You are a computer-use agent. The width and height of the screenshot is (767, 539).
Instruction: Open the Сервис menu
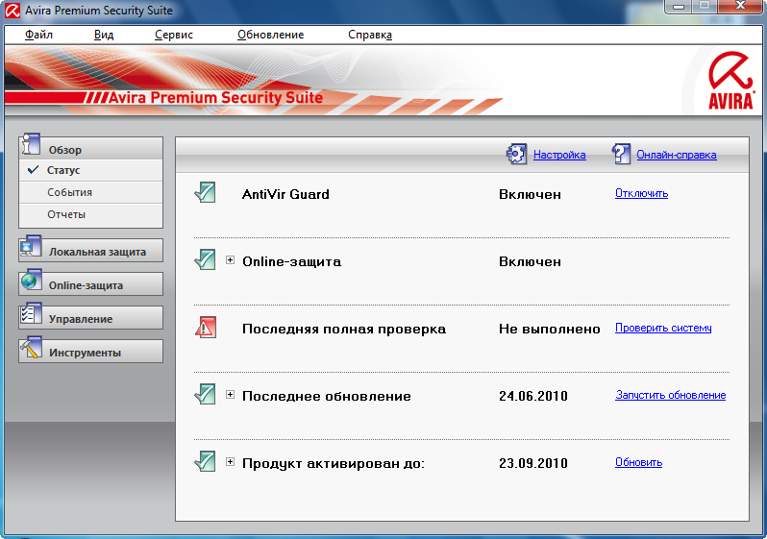[173, 35]
